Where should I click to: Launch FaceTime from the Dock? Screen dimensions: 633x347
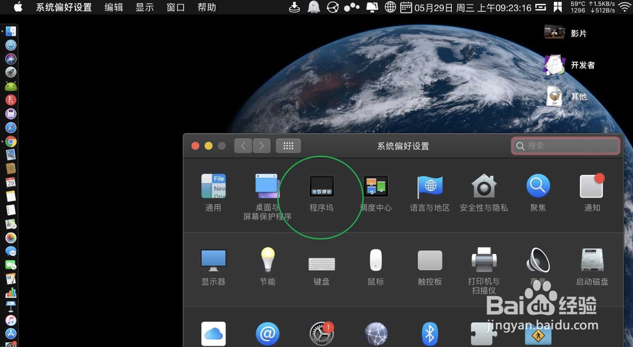[x=11, y=265]
